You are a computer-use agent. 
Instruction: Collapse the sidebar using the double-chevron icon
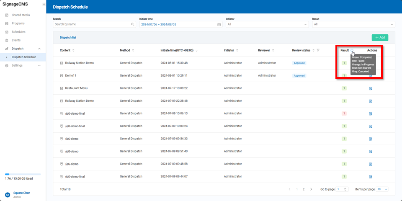[x=44, y=4]
